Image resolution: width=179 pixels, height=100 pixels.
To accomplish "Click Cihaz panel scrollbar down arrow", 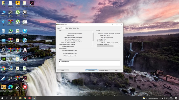I will 93,46.
